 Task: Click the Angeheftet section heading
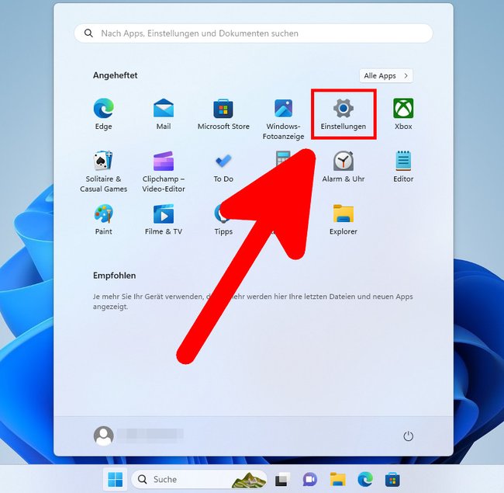[x=115, y=75]
